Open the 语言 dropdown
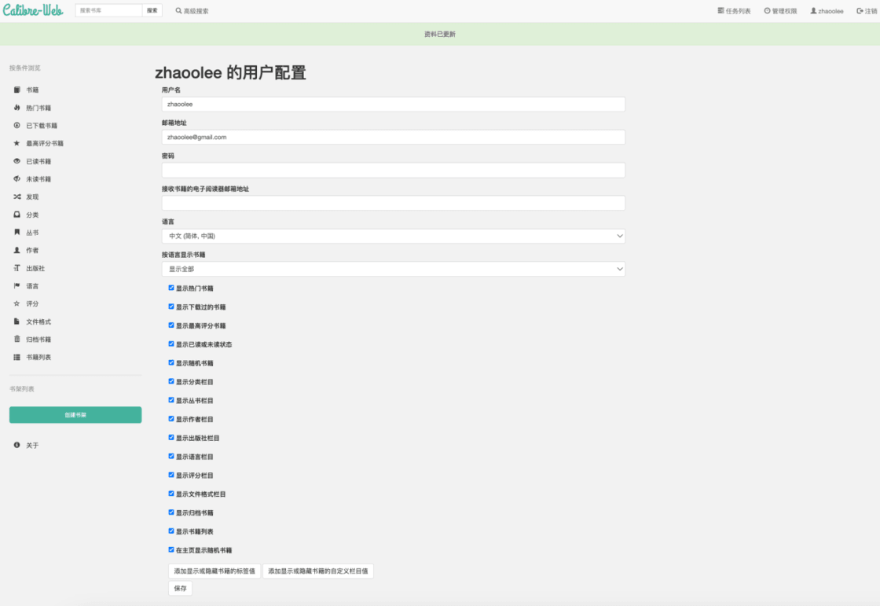This screenshot has width=880, height=606. pos(393,236)
